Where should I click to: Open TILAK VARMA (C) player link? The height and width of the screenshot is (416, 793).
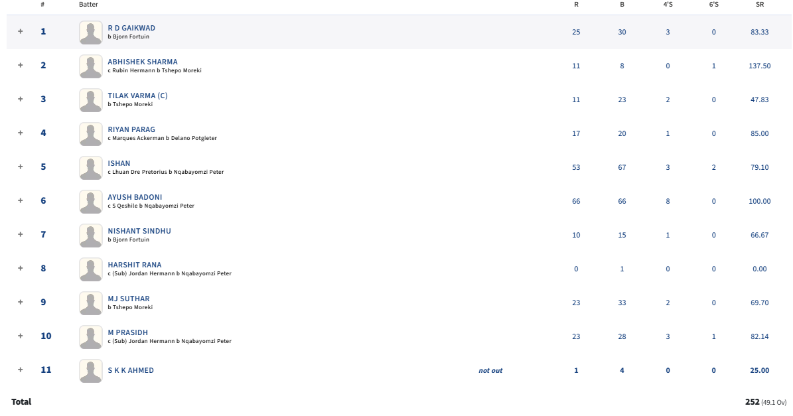[137, 96]
